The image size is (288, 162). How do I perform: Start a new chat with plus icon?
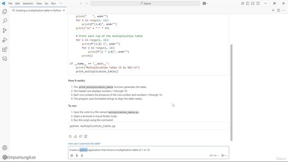pos(273,10)
